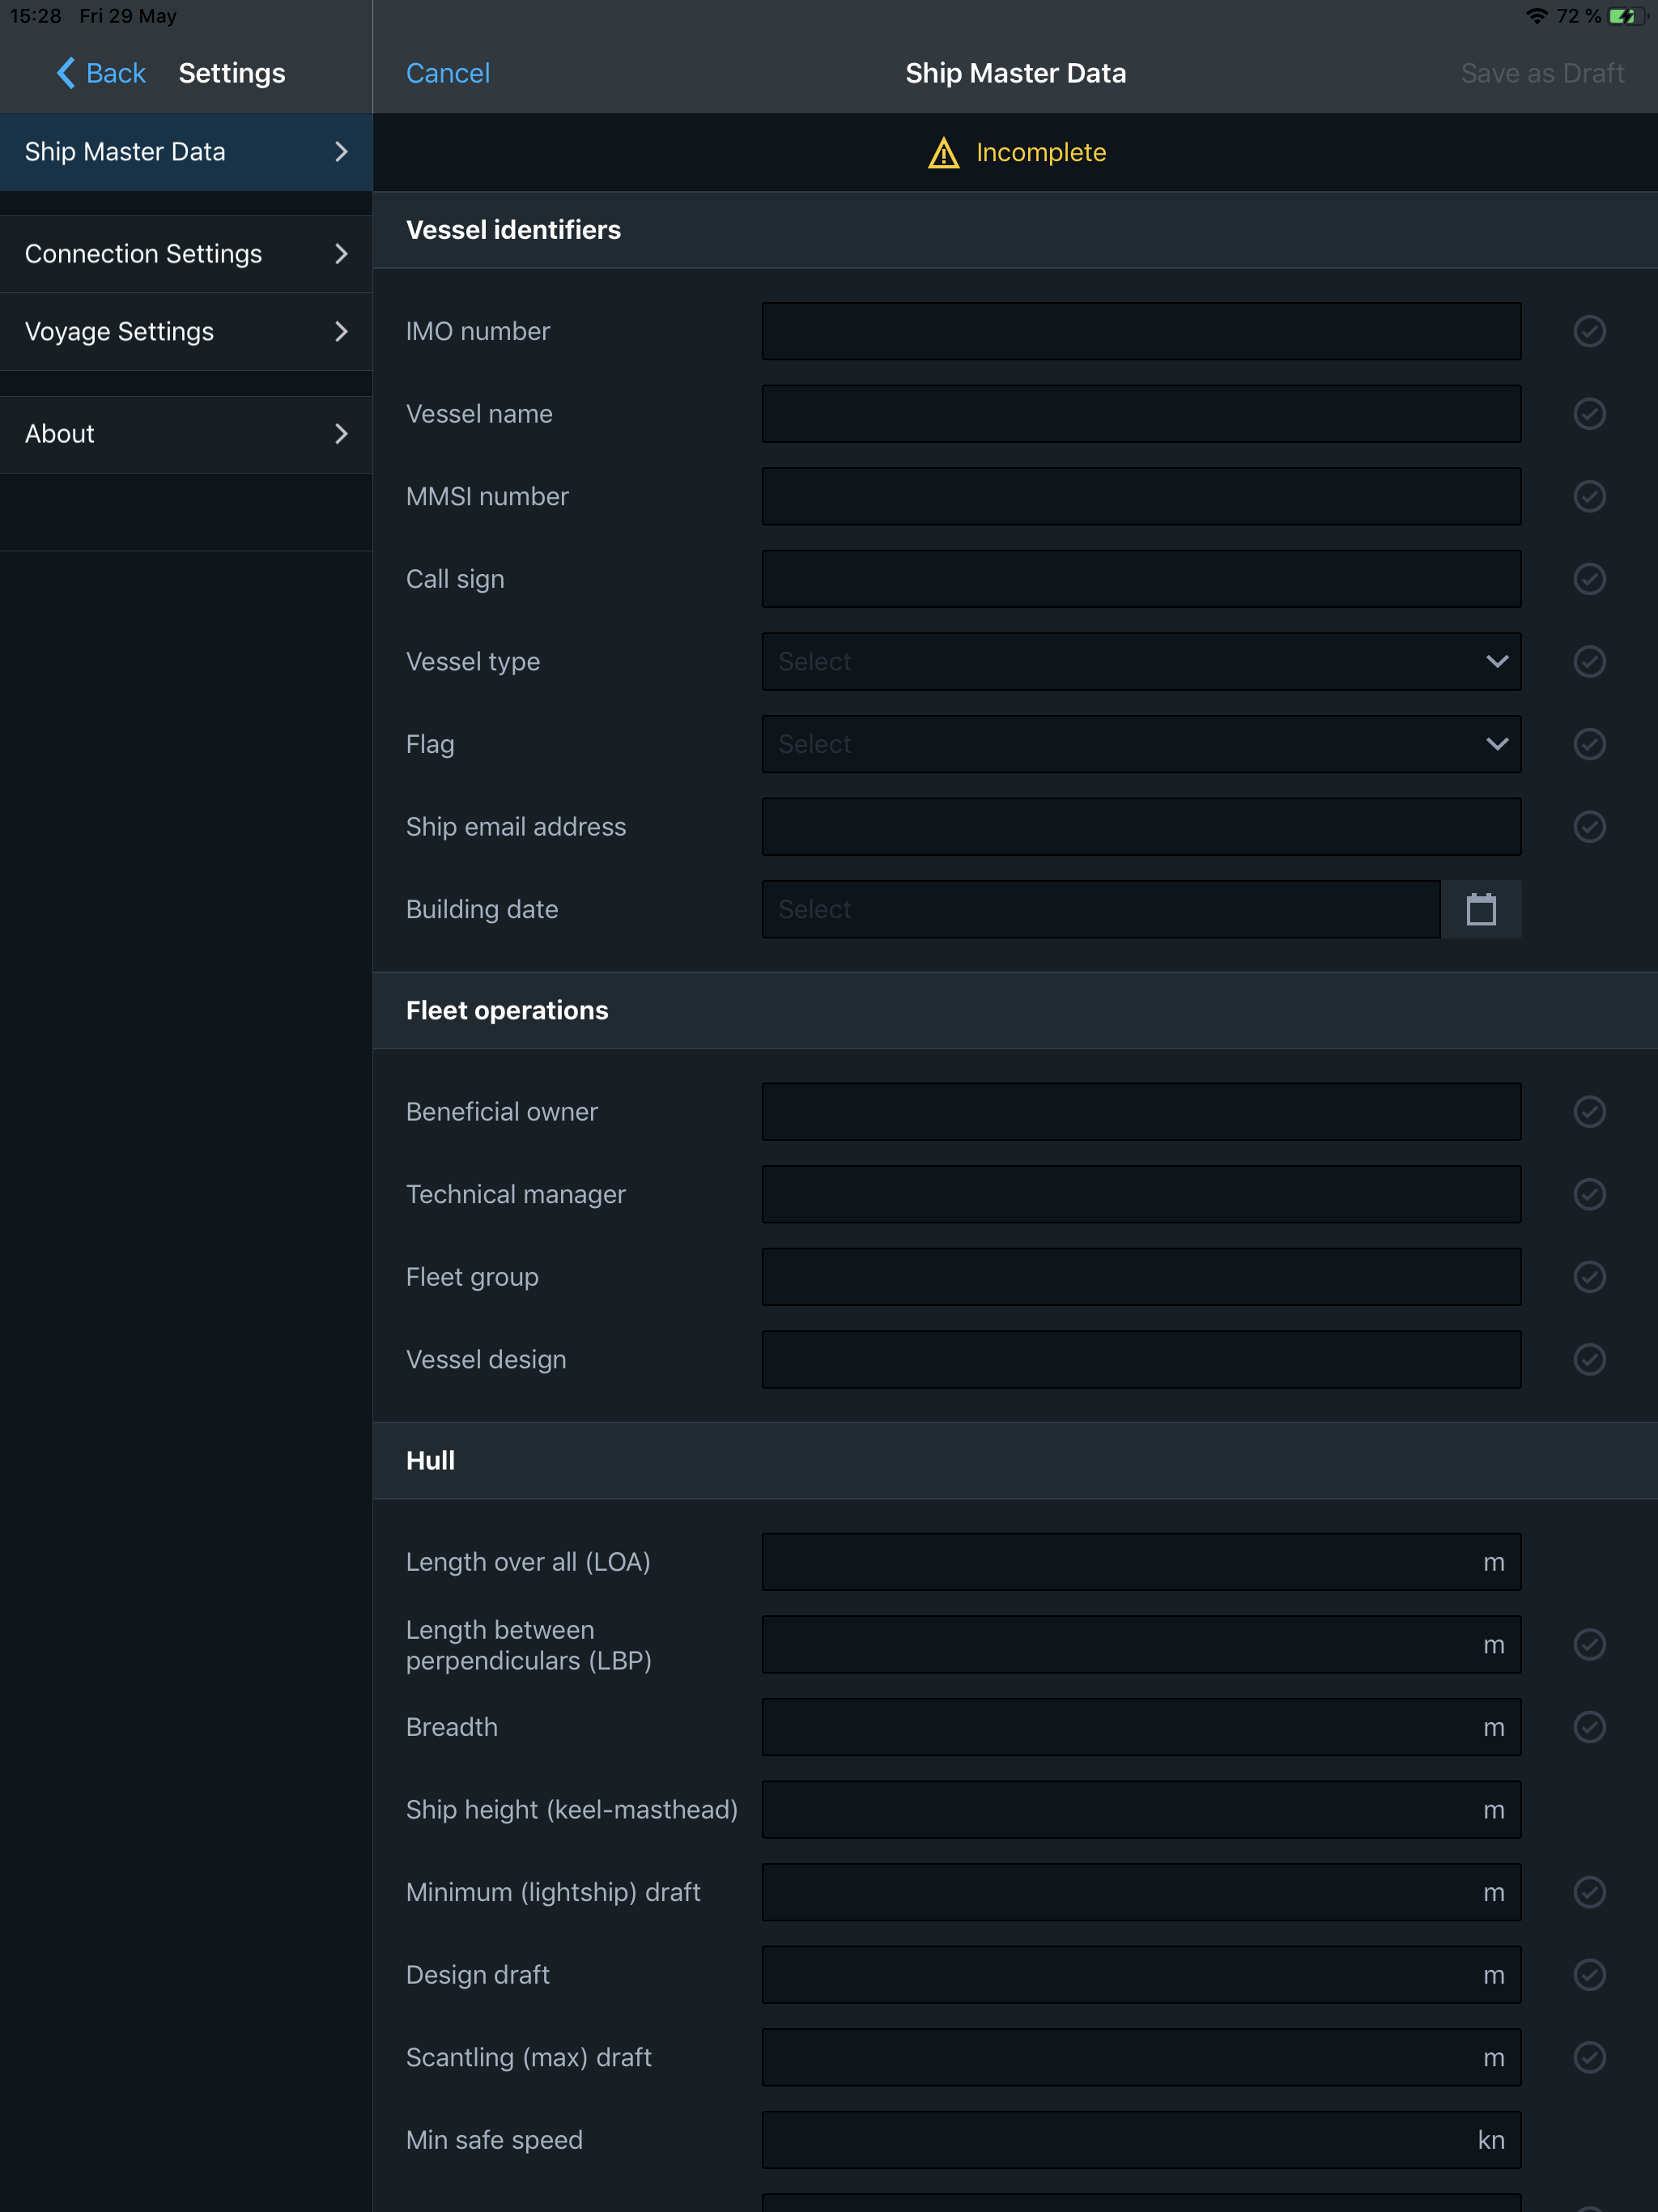
Task: Toggle the Design draft verification check
Action: 1589,1975
